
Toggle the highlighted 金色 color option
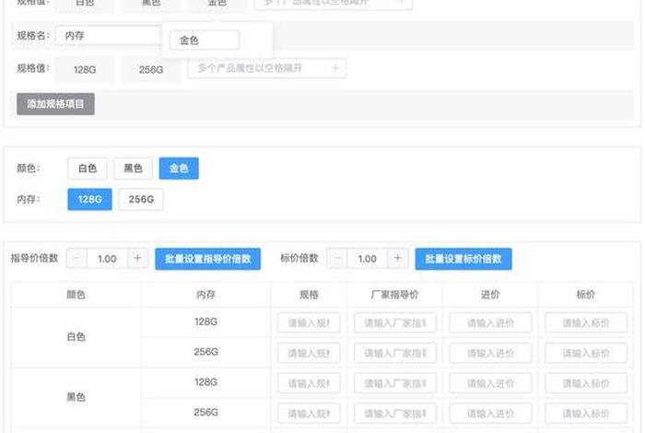point(179,169)
